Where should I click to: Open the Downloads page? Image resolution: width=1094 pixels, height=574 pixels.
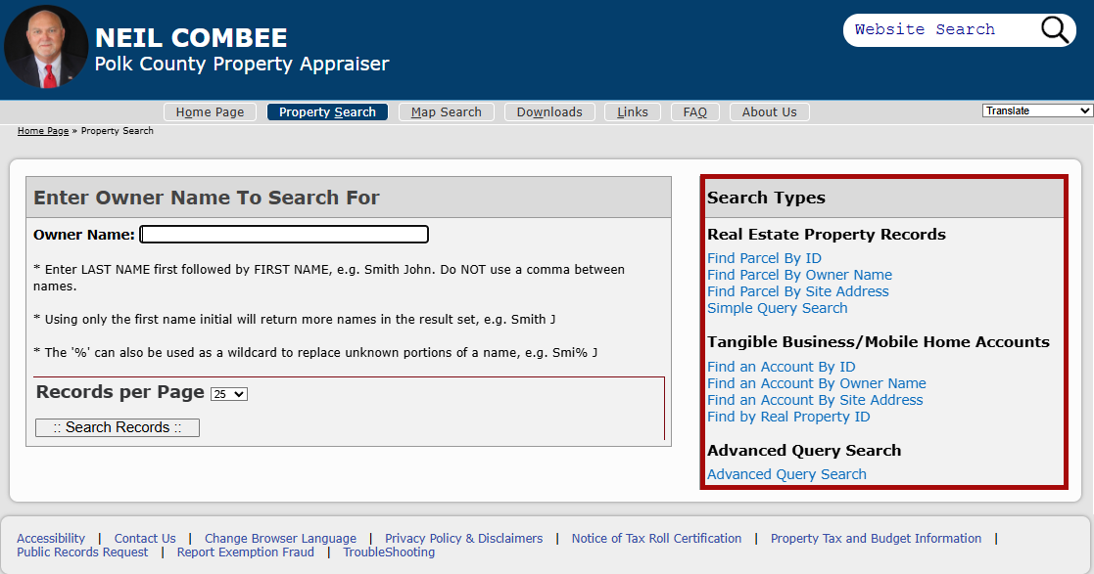[549, 111]
